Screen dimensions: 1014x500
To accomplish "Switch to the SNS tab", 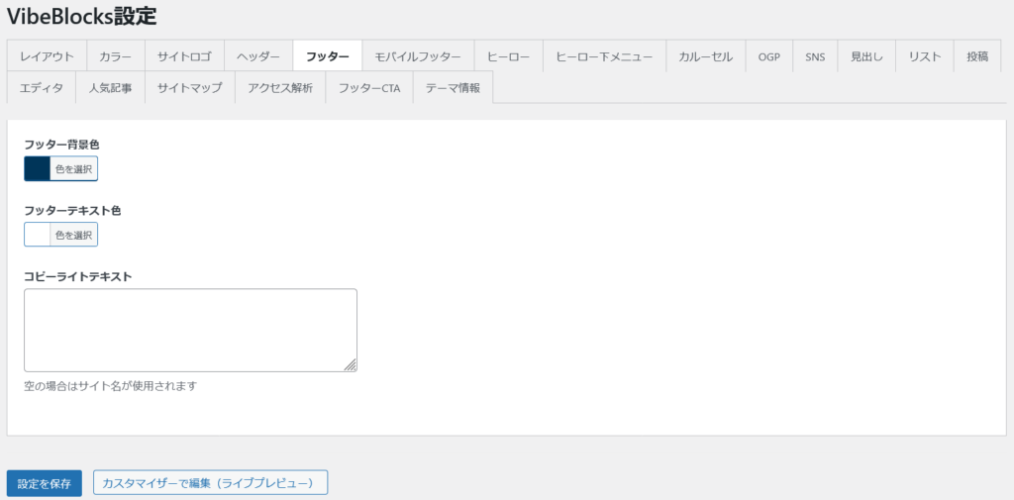I will coord(815,56).
